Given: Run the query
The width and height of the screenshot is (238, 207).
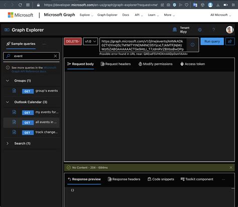Looking at the screenshot, I should click(x=212, y=41).
